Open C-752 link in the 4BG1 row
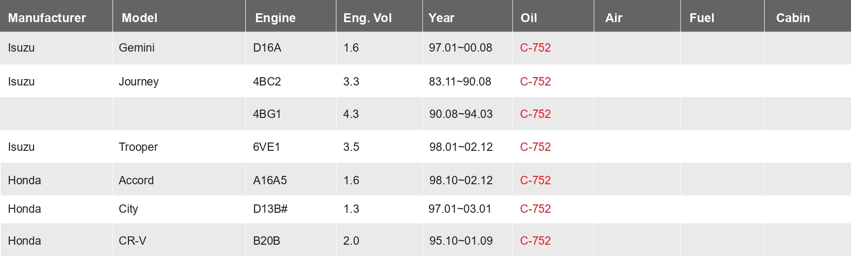The height and width of the screenshot is (256, 851). (535, 114)
